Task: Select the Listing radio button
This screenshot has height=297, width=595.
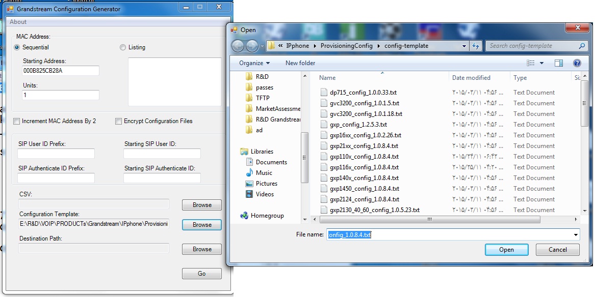Action: (122, 47)
